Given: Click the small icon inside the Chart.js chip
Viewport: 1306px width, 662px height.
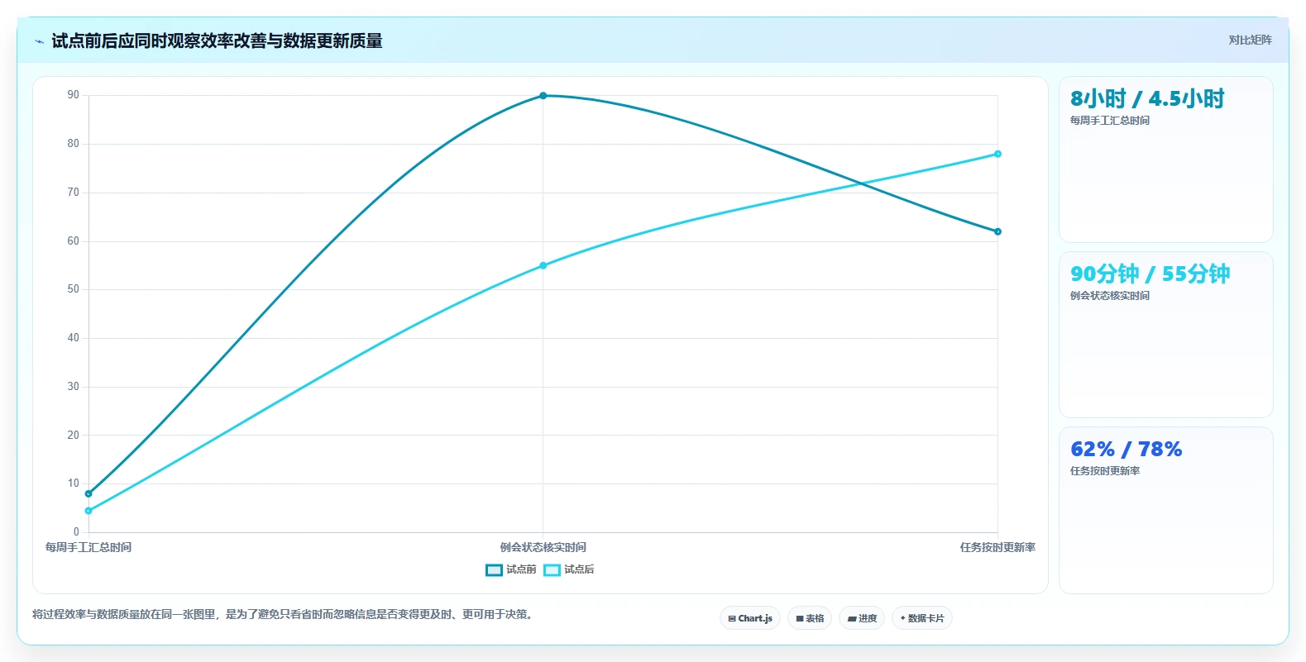Looking at the screenshot, I should 732,618.
